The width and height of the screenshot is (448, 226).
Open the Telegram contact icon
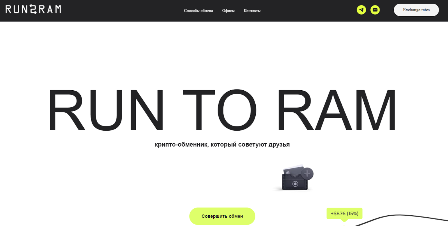click(x=361, y=10)
